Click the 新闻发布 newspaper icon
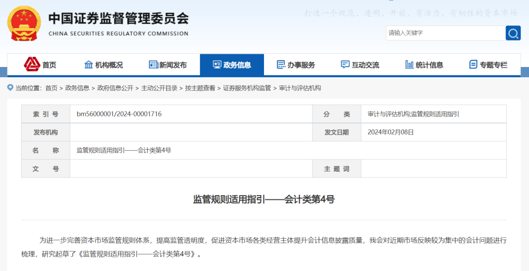The image size is (529, 271). coord(153,65)
